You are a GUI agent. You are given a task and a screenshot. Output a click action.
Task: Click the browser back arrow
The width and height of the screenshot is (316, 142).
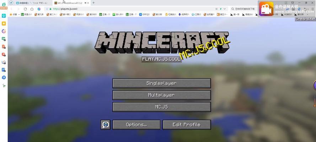click(11, 9)
